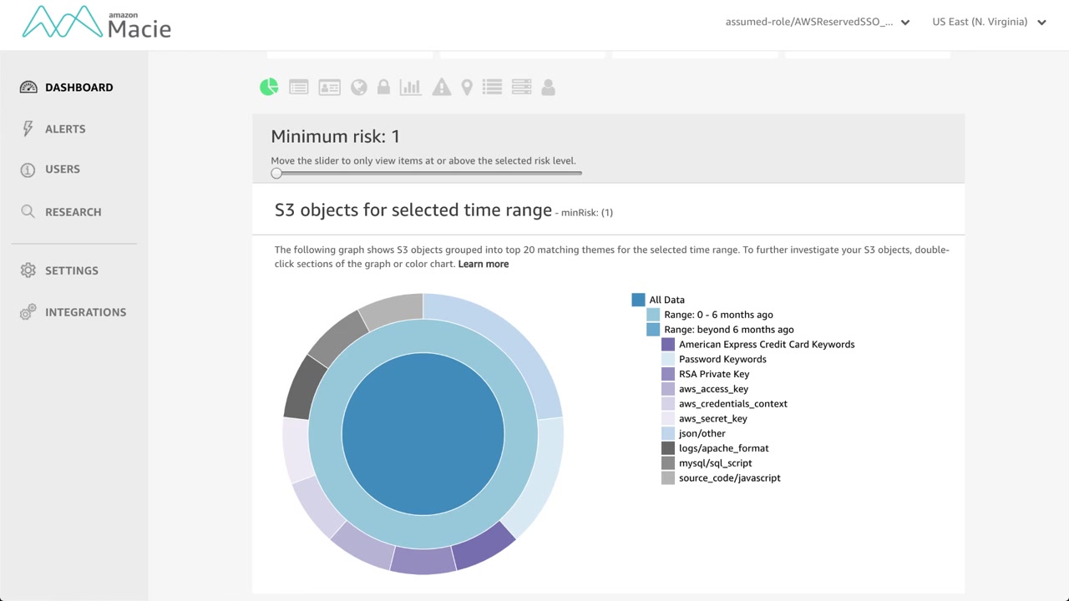The width and height of the screenshot is (1069, 601).
Task: Click the padlock icon in metrics toolbar
Action: (x=383, y=87)
